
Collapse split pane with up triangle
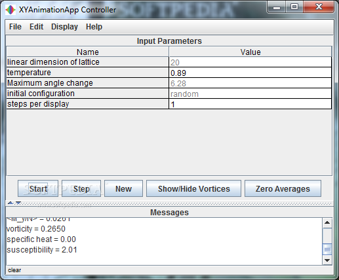tap(10, 203)
